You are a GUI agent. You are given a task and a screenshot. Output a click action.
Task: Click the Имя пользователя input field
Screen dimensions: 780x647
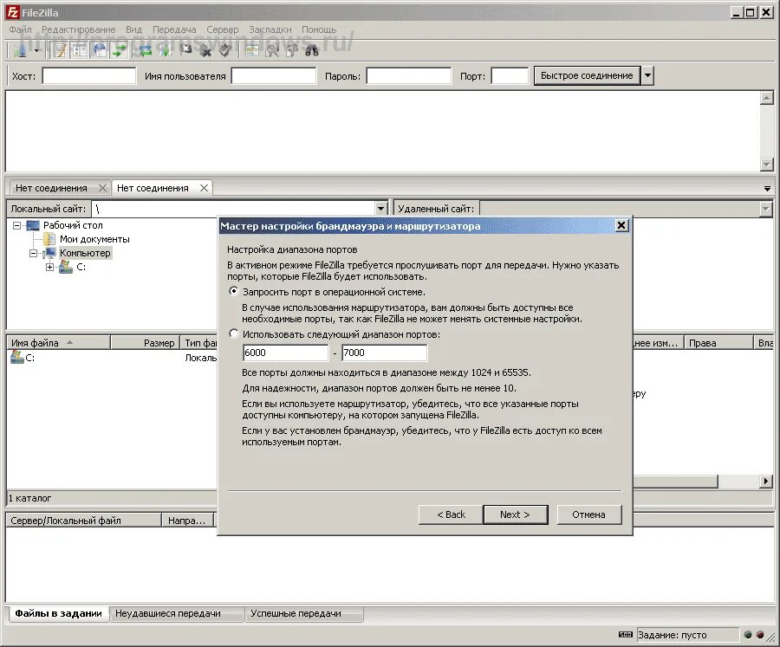(x=274, y=76)
